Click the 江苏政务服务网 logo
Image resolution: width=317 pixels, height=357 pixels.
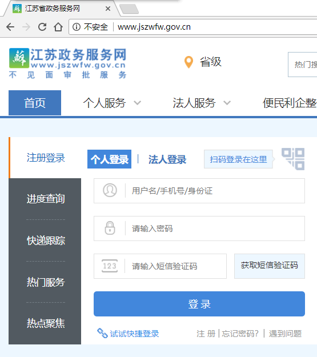coord(67,63)
